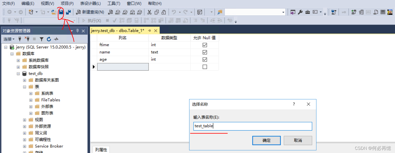Open the Toolbox briefcase icon

click(307, 12)
